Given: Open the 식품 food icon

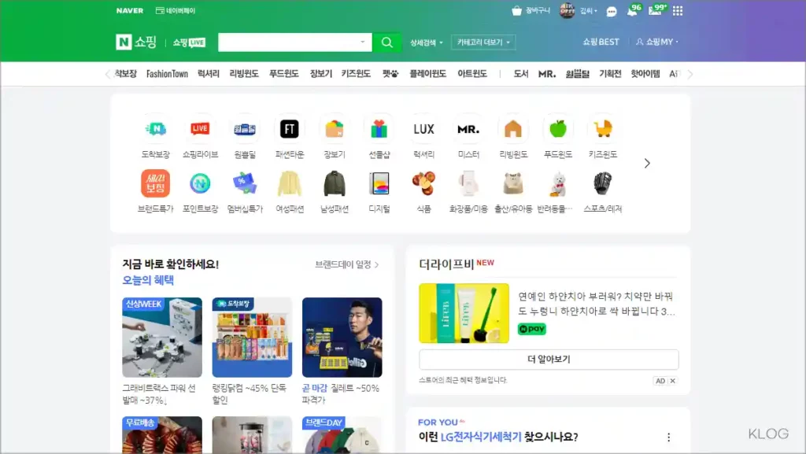Looking at the screenshot, I should coord(423,183).
